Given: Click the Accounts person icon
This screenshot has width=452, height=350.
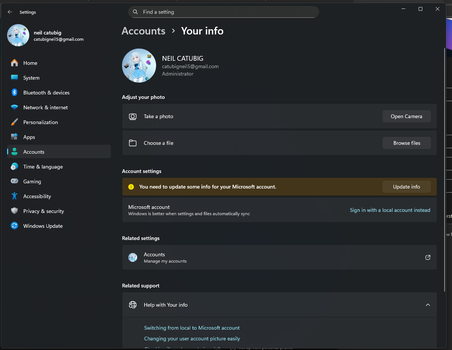Looking at the screenshot, I should click(14, 152).
